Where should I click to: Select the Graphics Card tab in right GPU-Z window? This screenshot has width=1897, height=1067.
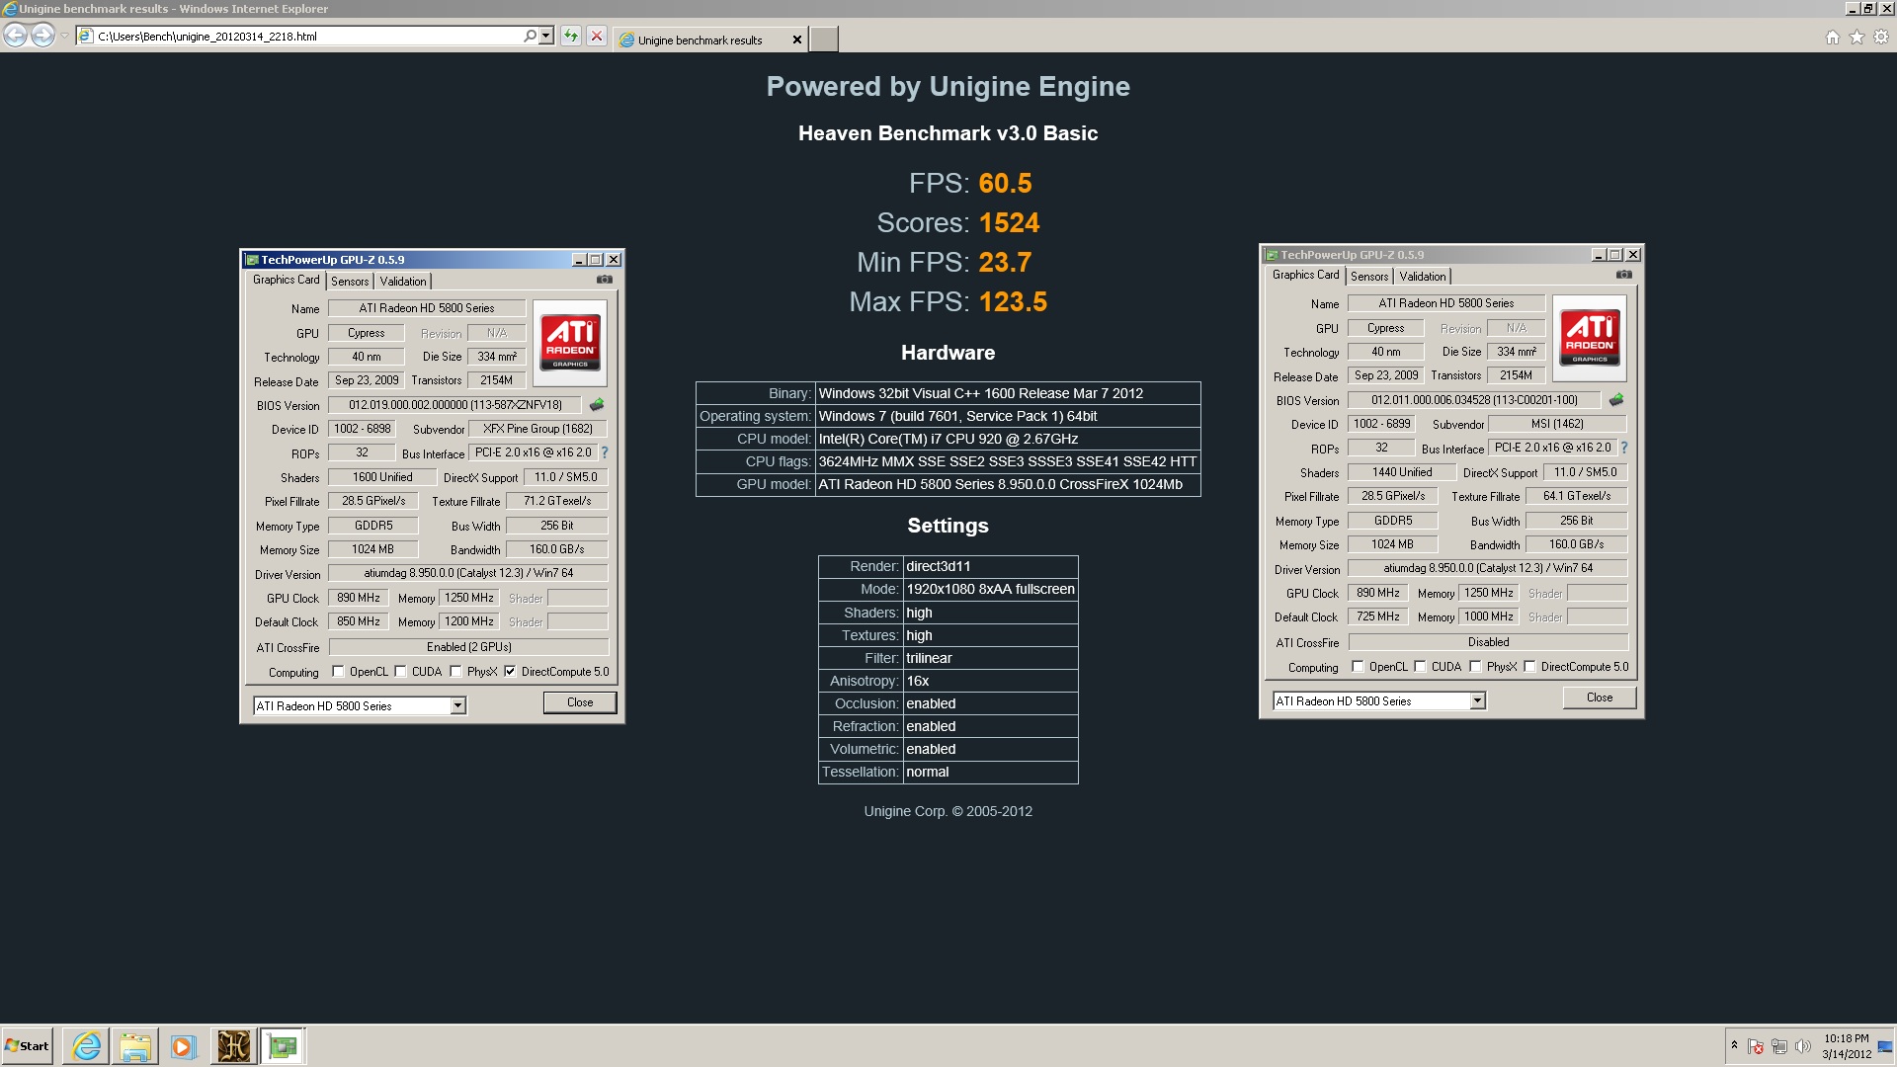(x=1306, y=276)
